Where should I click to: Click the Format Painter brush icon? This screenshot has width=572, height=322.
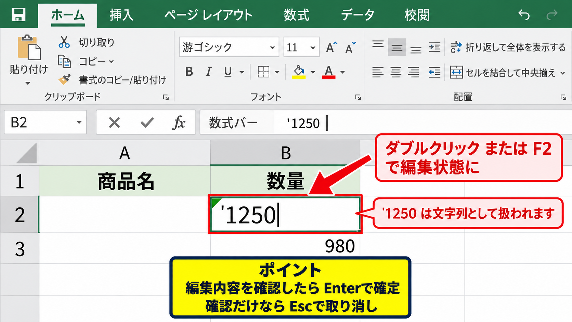tap(64, 79)
